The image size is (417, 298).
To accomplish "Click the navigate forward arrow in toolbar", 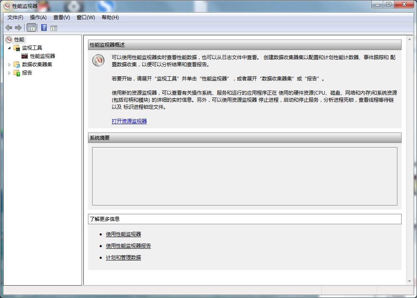I will (x=18, y=28).
